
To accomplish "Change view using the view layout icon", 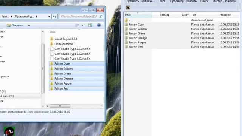I will coord(77,25).
